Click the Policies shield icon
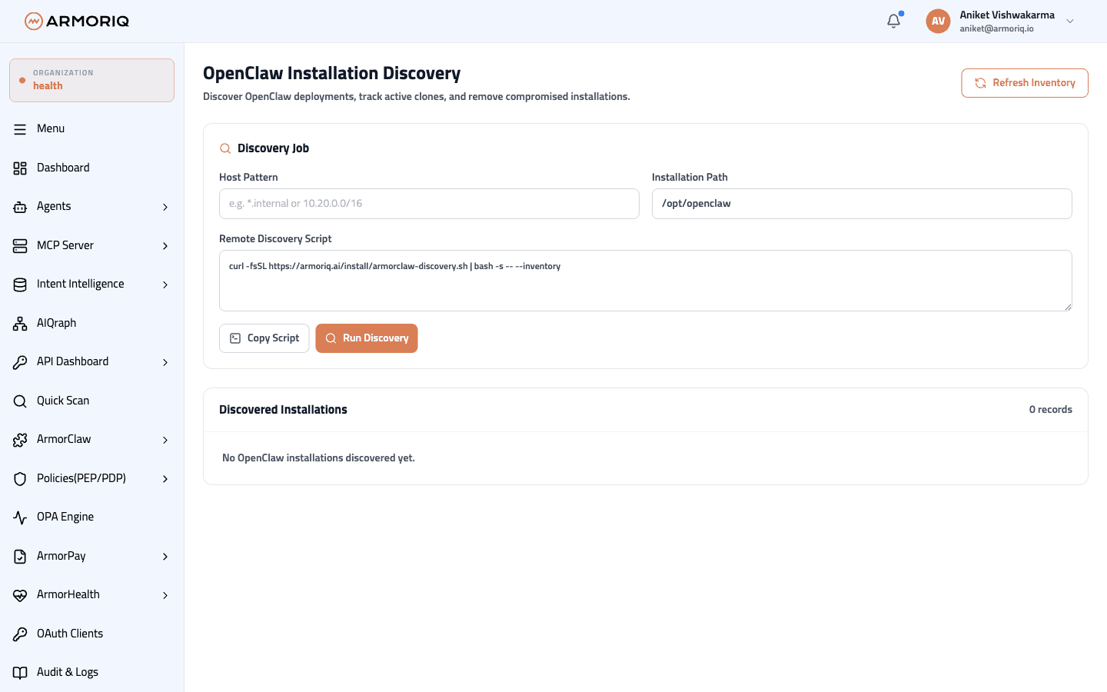 tap(20, 478)
